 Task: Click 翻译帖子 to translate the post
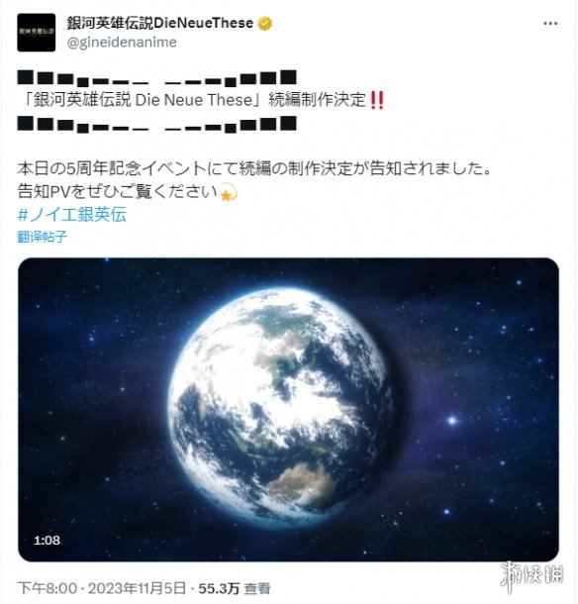point(42,237)
